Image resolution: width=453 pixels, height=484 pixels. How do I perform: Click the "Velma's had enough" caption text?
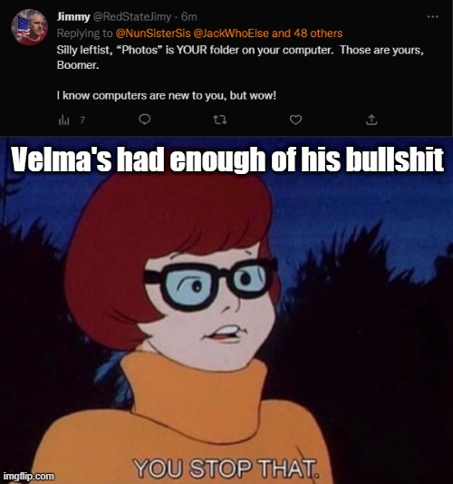click(x=227, y=160)
